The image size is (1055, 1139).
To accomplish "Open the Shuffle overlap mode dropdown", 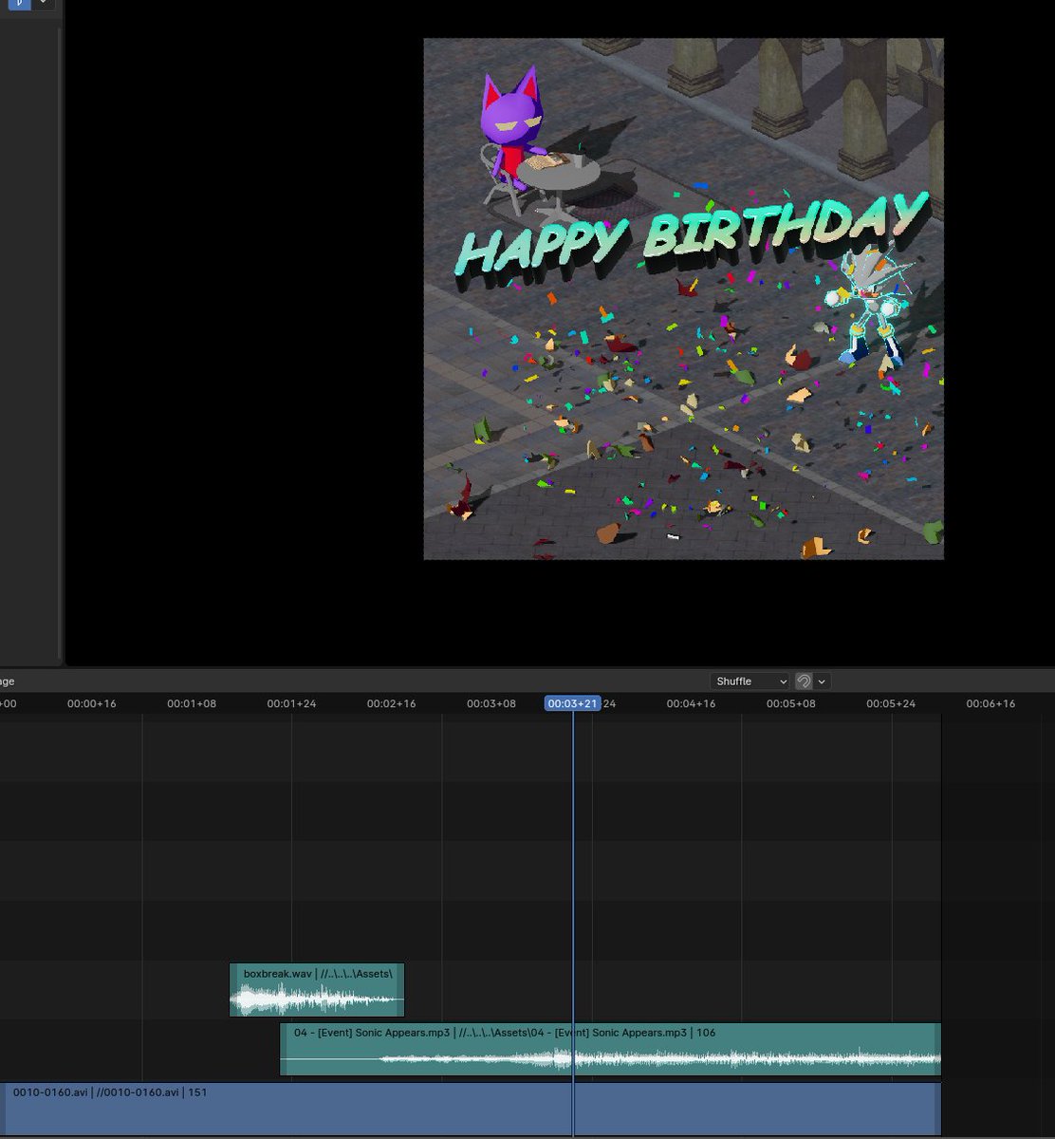I will click(x=750, y=682).
